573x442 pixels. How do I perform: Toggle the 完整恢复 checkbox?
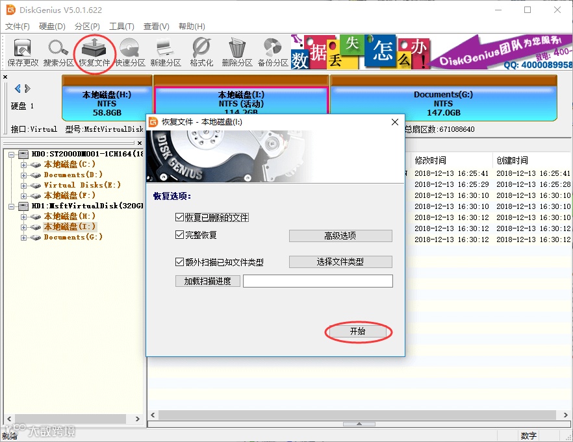tap(179, 235)
